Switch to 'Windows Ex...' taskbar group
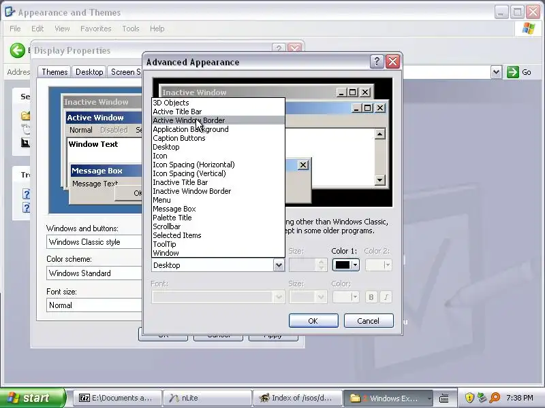The height and width of the screenshot is (408, 545). 388,398
